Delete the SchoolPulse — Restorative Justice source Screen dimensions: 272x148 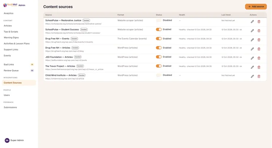[x=259, y=22]
